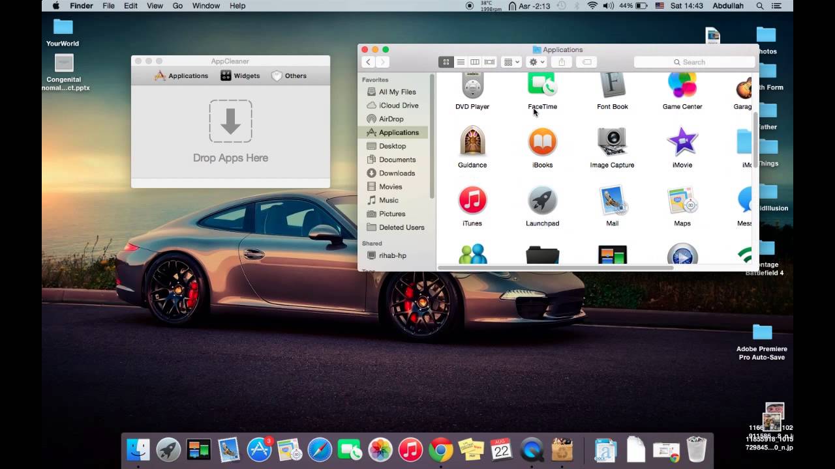The image size is (835, 469).
Task: Select Others tab in AppCleaner
Action: click(289, 76)
